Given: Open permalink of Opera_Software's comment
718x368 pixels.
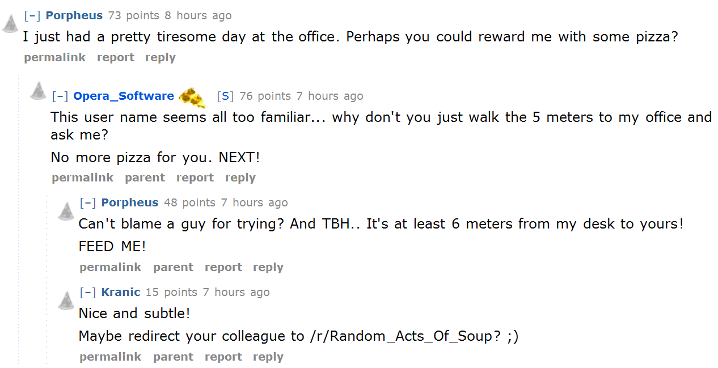Looking at the screenshot, I should [x=83, y=178].
